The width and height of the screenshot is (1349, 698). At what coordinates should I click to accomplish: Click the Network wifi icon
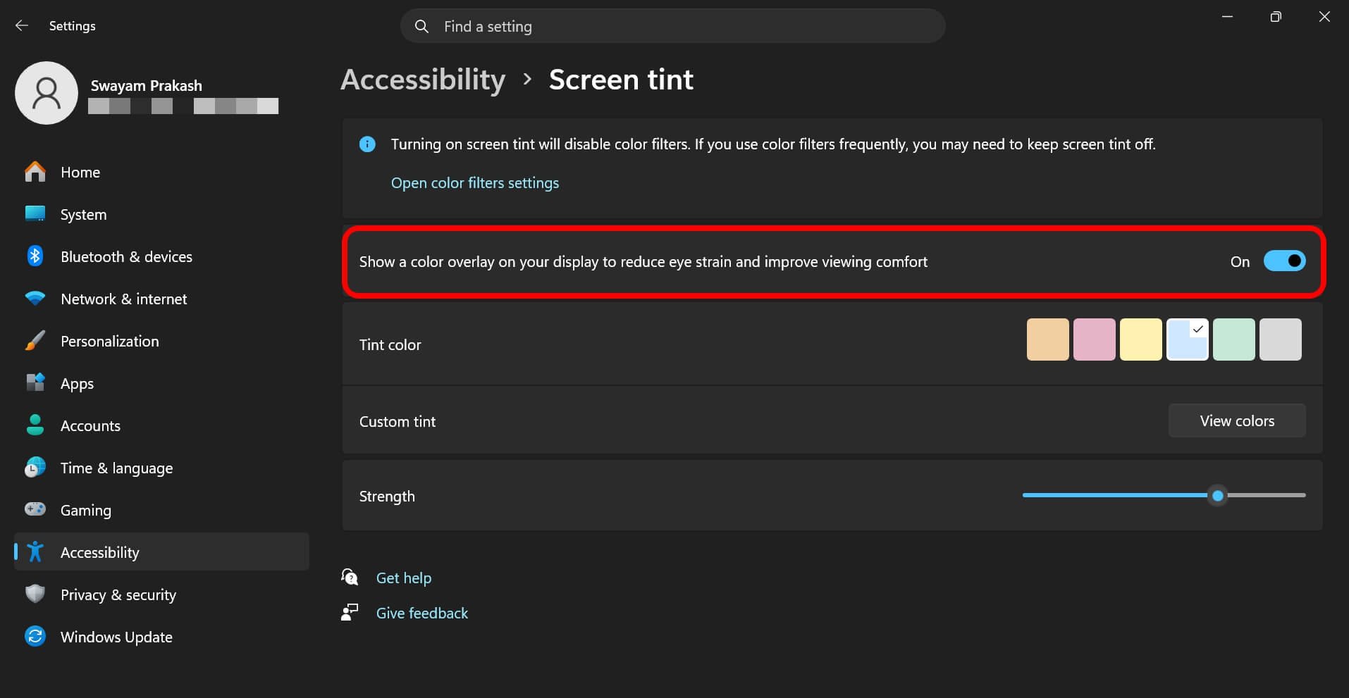[x=35, y=299]
